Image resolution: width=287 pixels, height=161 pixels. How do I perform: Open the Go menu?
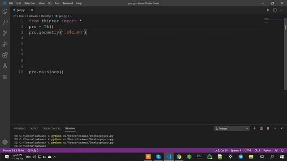pyautogui.click(x=49, y=3)
